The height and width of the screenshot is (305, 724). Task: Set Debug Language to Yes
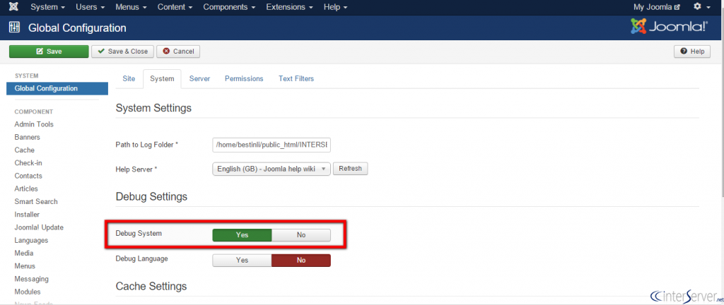point(242,261)
